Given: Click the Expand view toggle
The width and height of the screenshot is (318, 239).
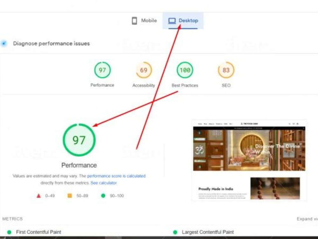Looking at the screenshot, I should (x=307, y=219).
